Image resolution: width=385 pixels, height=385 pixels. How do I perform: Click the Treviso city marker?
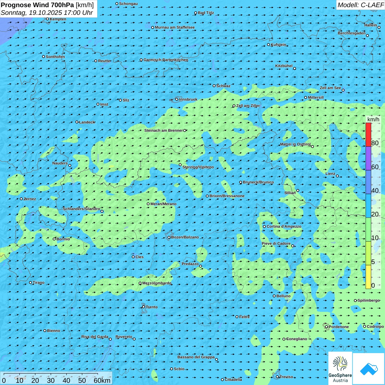click(x=277, y=377)
